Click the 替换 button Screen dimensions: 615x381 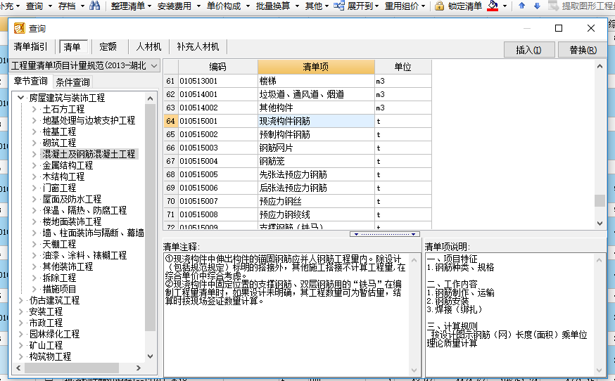[583, 50]
